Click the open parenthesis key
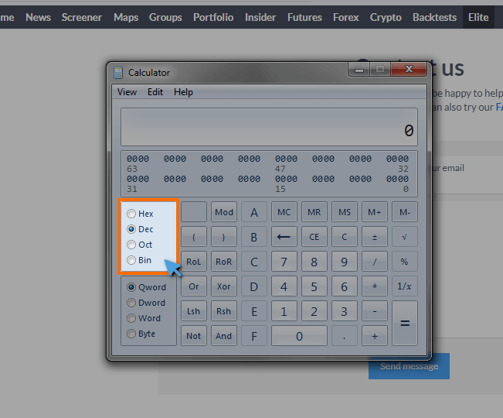503x418 pixels. [x=194, y=237]
